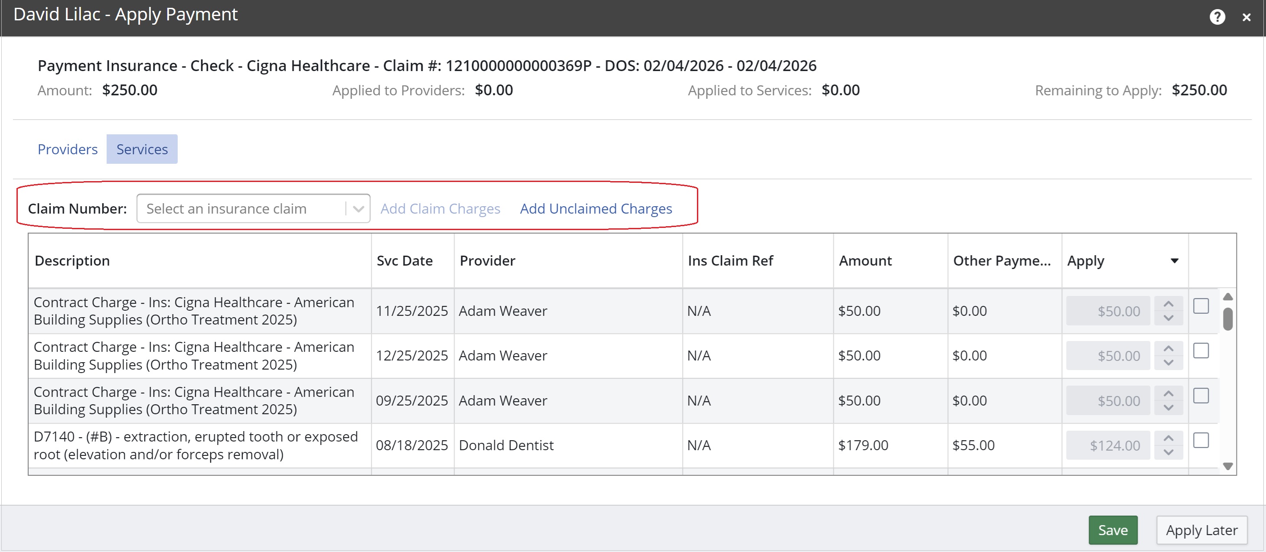Check the 12/25/2025 contract charge checkbox
Viewport: 1266px width, 552px height.
coord(1201,351)
